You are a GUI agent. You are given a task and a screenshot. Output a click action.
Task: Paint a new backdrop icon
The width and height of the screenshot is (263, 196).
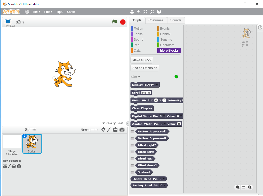click(x=9, y=166)
